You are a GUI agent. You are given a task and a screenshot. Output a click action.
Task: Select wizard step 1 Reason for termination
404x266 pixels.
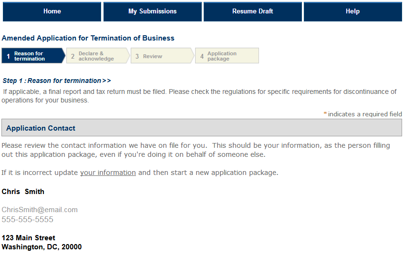tap(33, 56)
